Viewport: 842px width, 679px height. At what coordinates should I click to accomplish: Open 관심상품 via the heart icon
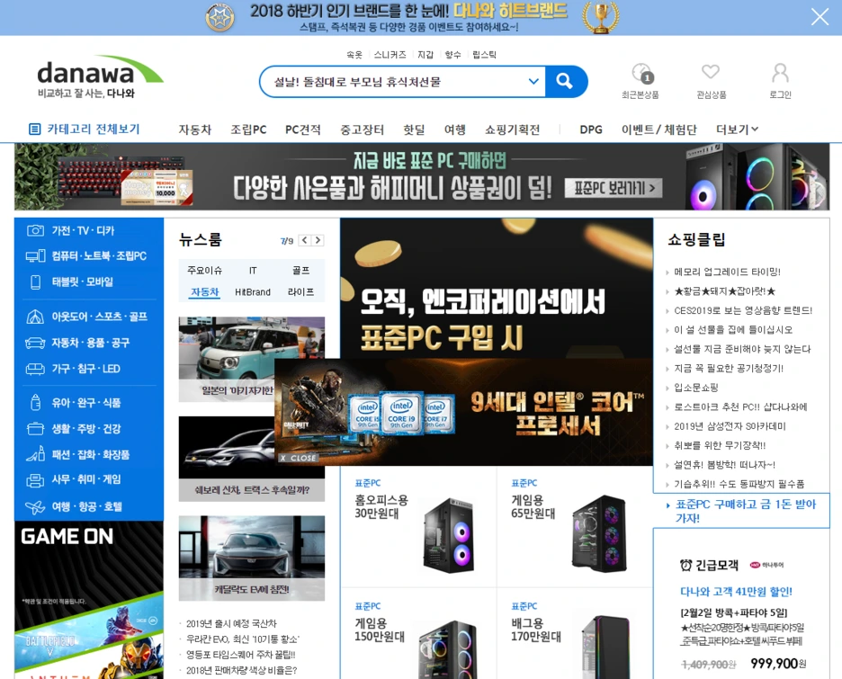point(711,75)
